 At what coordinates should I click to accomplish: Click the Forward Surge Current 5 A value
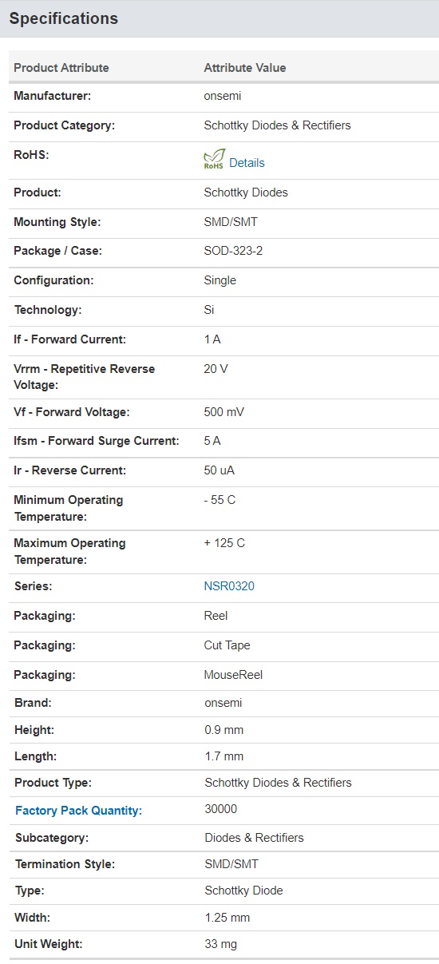click(x=214, y=441)
